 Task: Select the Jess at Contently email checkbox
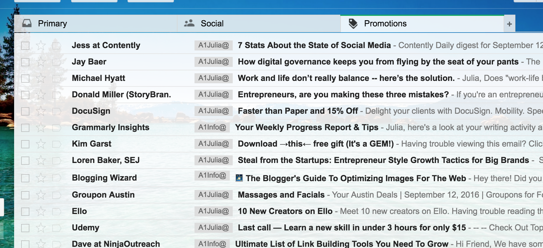pyautogui.click(x=25, y=46)
